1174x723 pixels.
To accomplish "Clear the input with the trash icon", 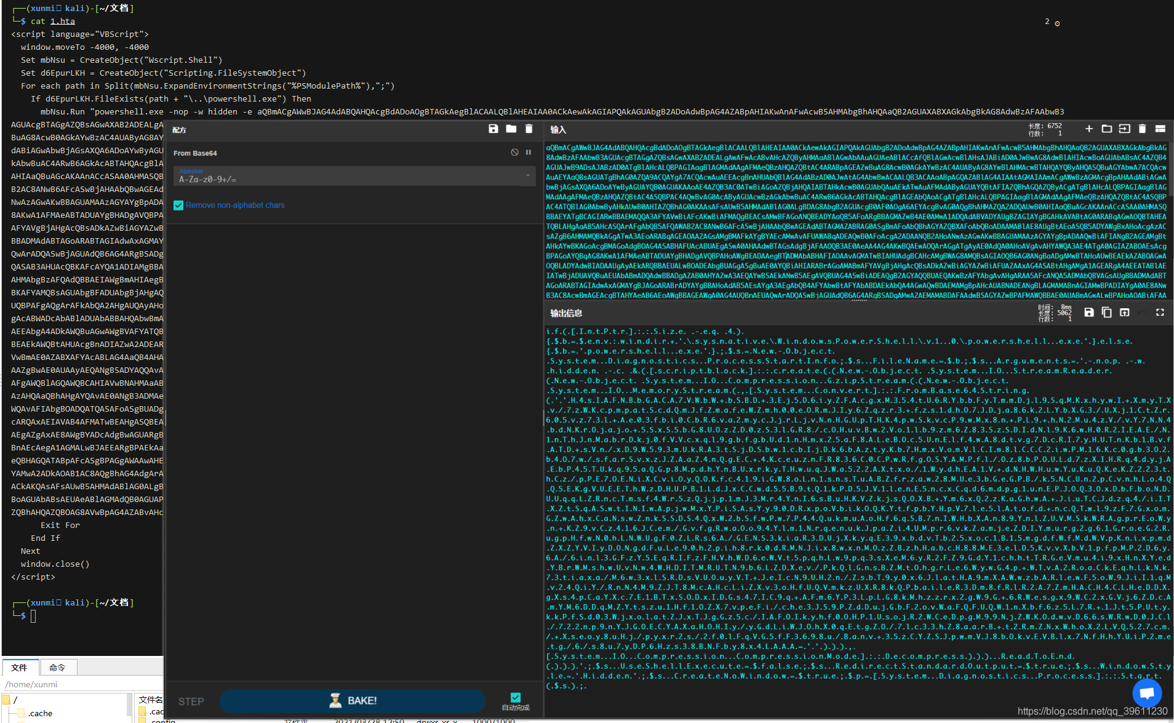I will click(x=1142, y=129).
